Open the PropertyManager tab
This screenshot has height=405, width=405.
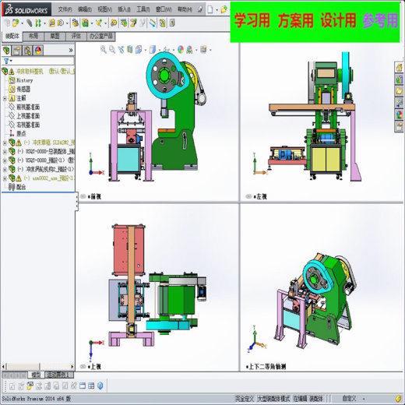click(17, 51)
